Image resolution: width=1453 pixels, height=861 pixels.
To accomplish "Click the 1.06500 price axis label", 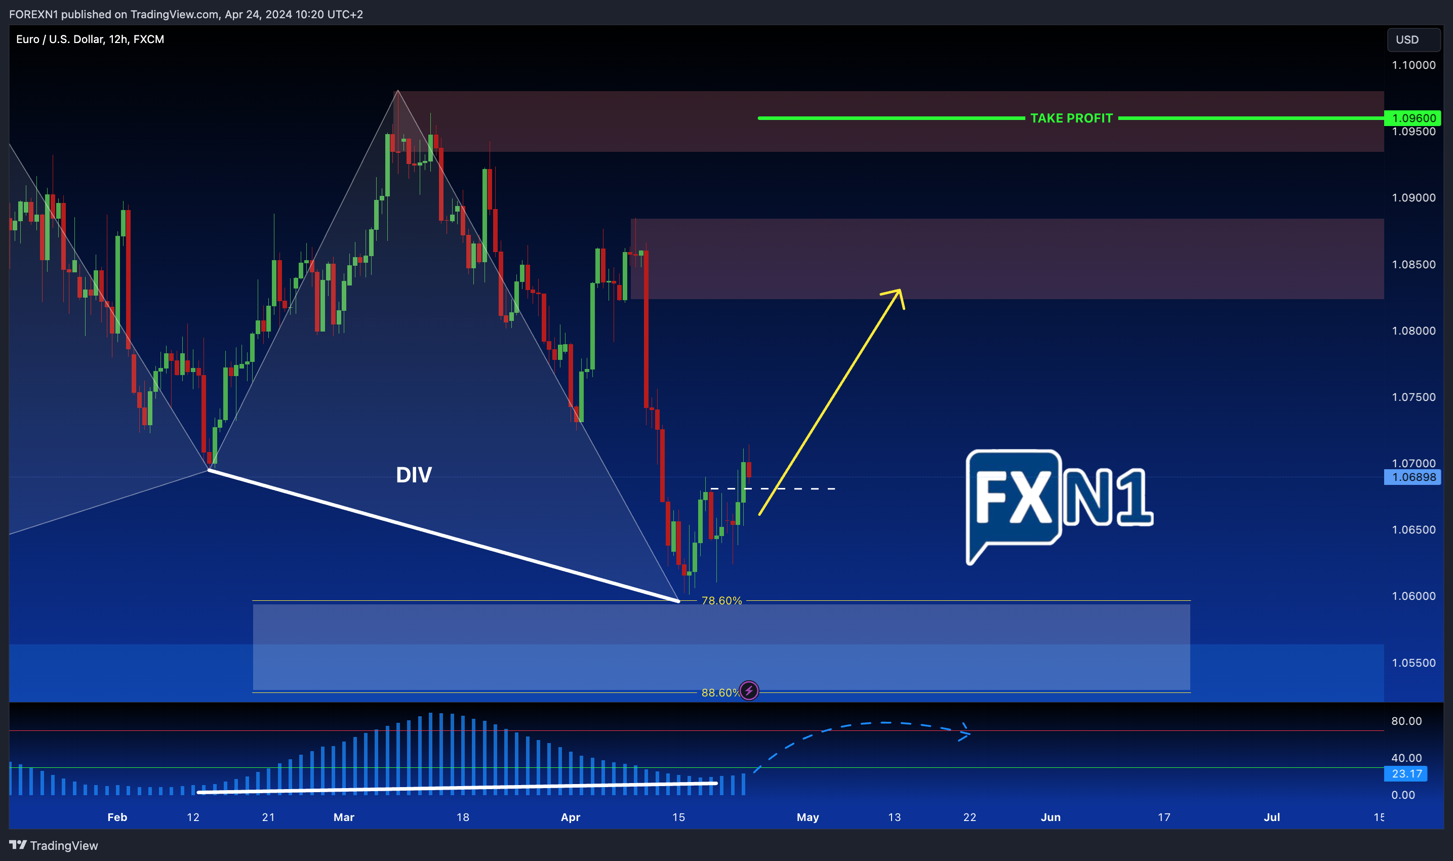I will (x=1414, y=530).
